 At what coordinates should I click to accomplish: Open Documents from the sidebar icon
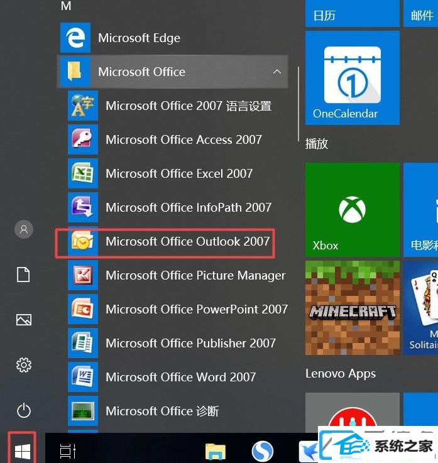[x=24, y=275]
